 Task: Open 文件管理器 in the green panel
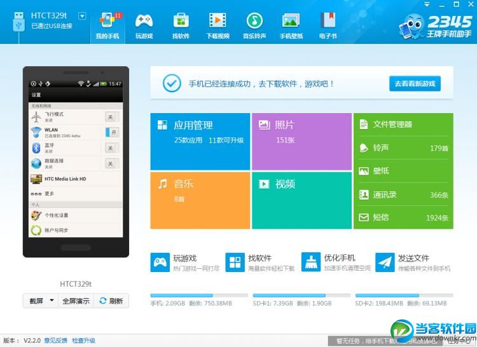(403, 125)
